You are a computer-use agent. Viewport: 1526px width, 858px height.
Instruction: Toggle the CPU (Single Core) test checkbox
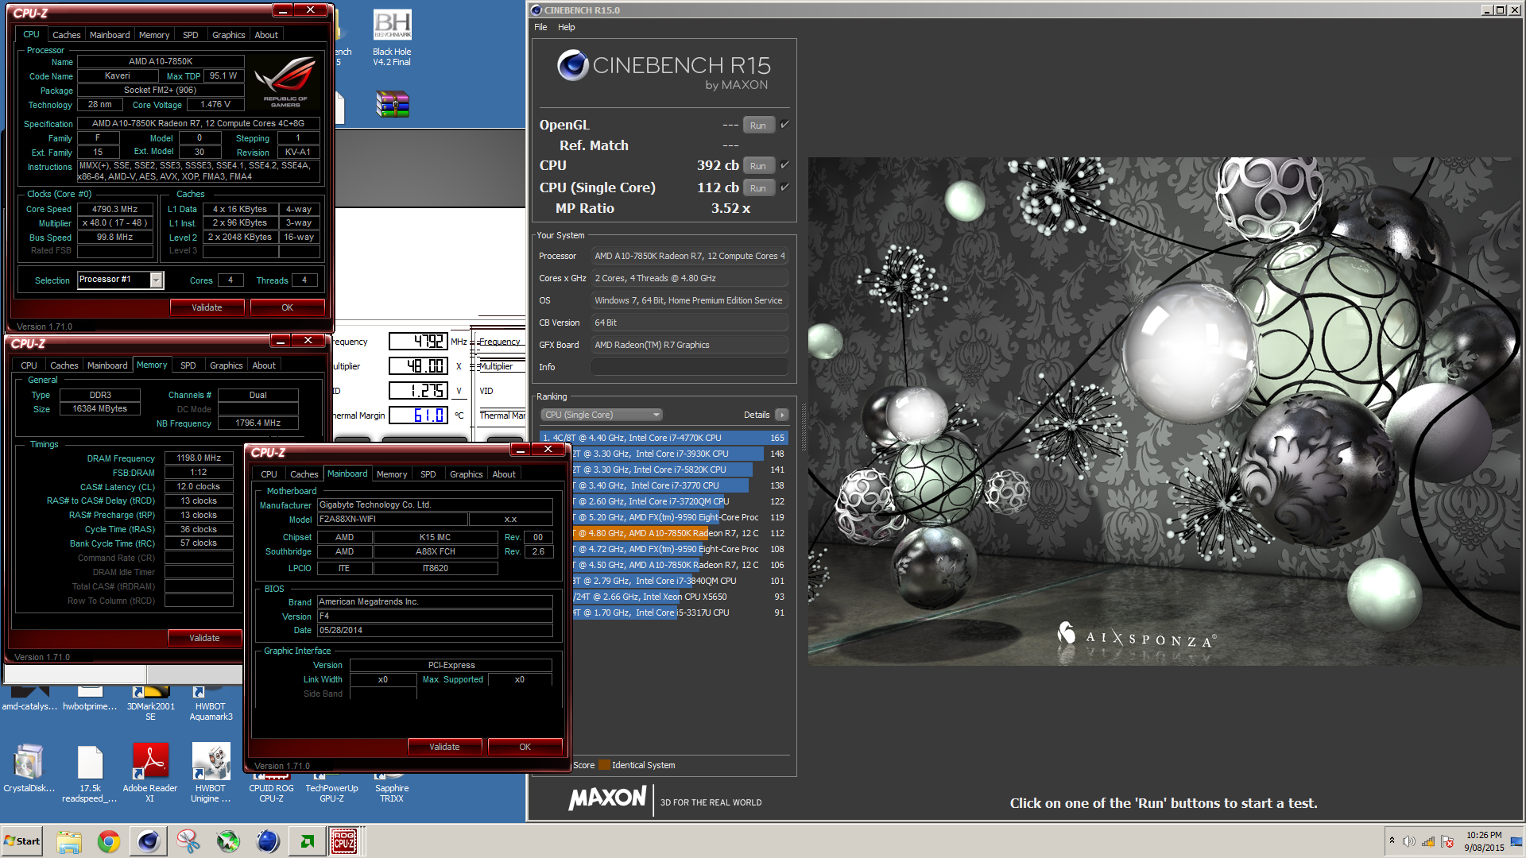(784, 187)
